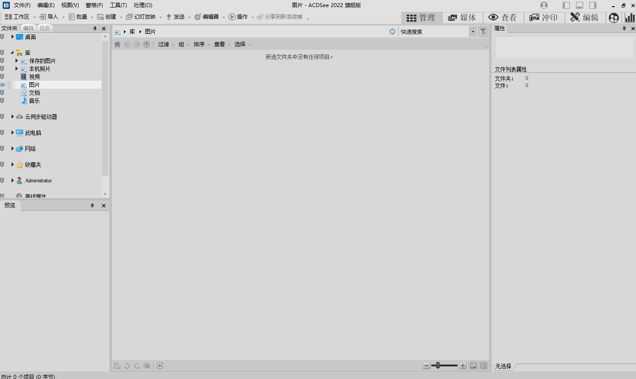Switch to the 日历 tab
Image resolution: width=636 pixels, height=379 pixels.
pos(45,28)
